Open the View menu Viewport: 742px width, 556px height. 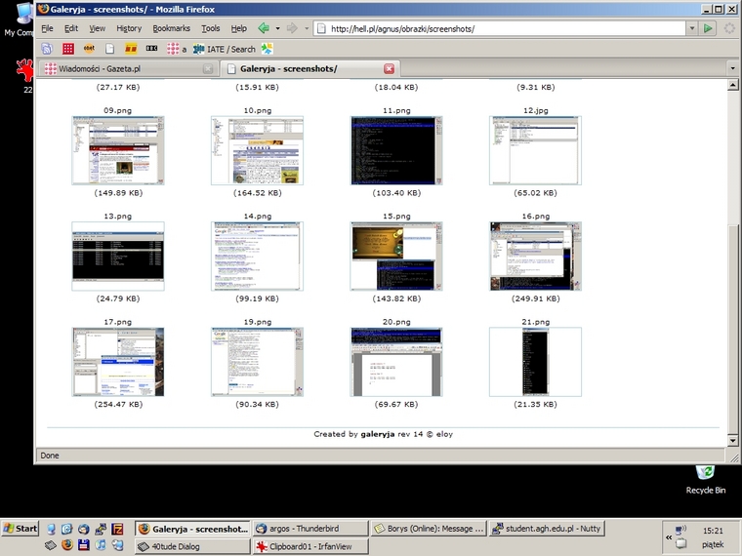(x=97, y=28)
